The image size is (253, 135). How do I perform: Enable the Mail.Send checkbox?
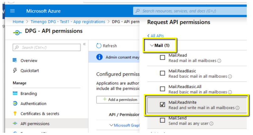tap(162, 120)
